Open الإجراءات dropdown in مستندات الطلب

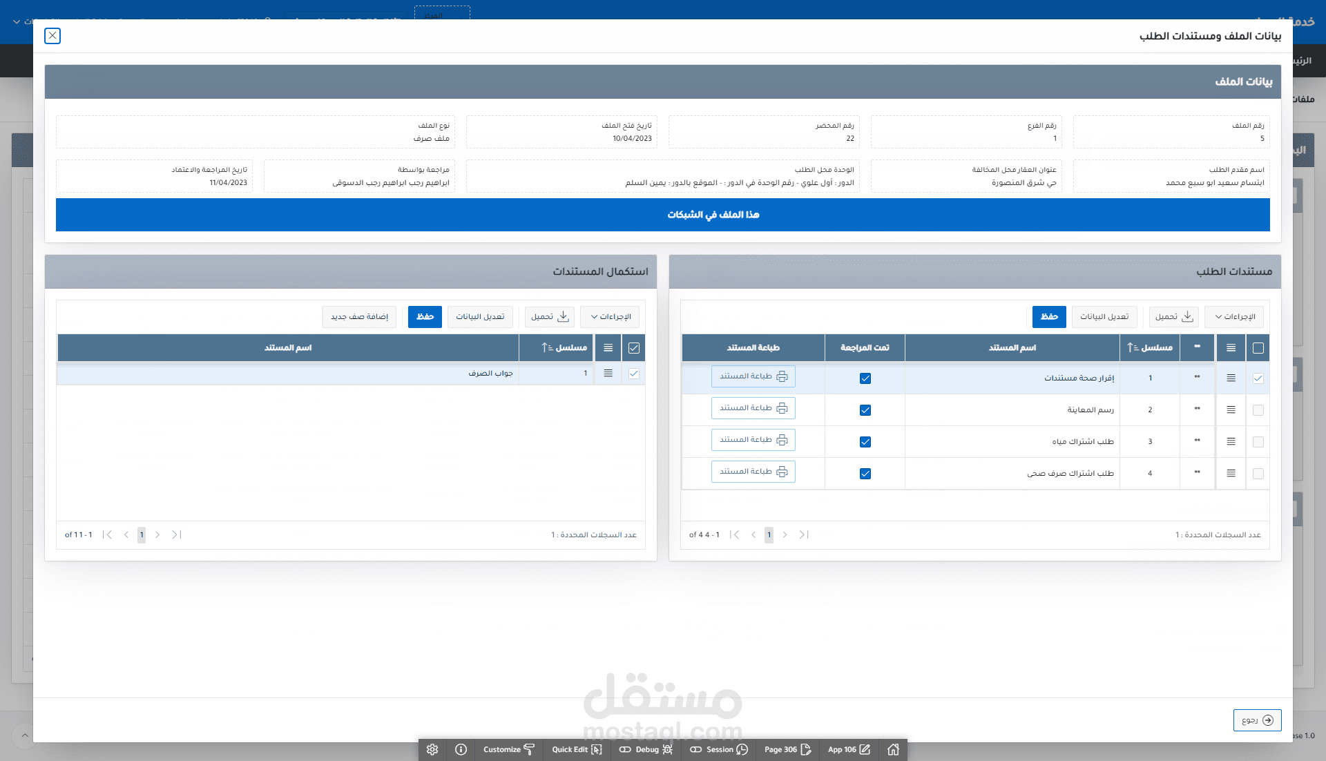tap(1235, 317)
